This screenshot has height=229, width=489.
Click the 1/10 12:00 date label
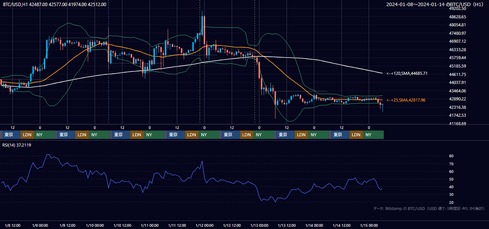tap(122, 225)
